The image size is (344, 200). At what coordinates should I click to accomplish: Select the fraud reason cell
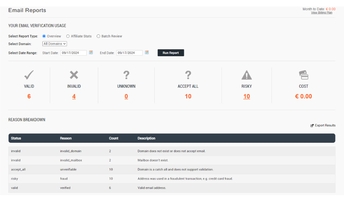pyautogui.click(x=64, y=179)
